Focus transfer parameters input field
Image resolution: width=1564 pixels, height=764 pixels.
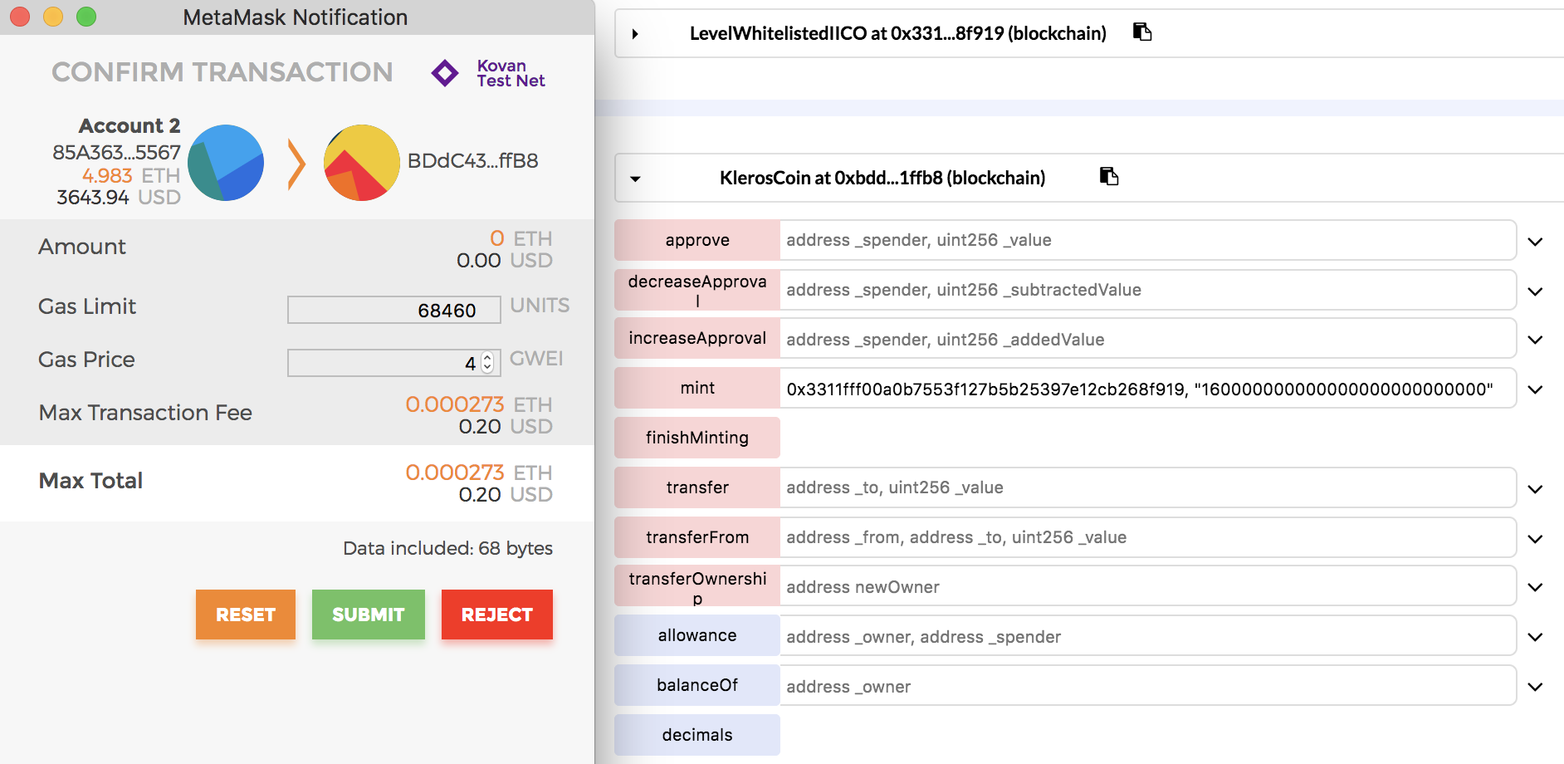tap(1148, 487)
